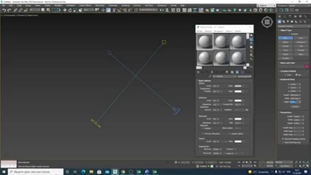Click the Cylinder object type button
The height and width of the screenshot is (175, 311).
(x=285, y=46)
